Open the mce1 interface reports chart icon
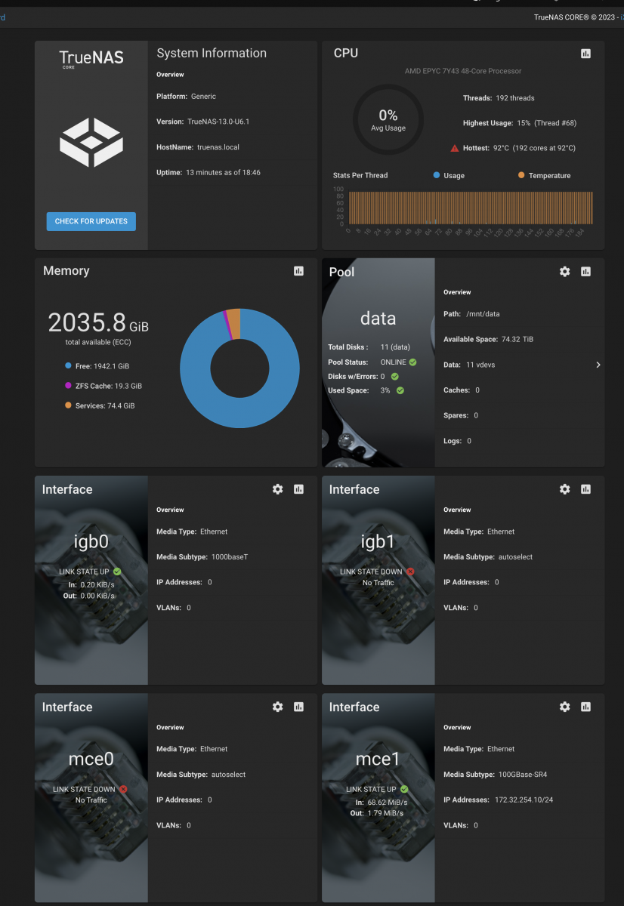The image size is (624, 906). tap(585, 707)
